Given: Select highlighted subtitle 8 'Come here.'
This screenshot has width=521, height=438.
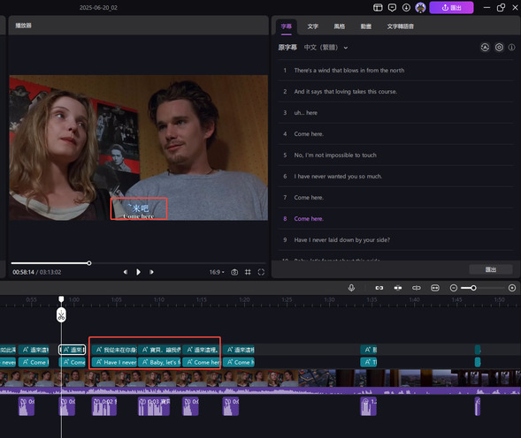Looking at the screenshot, I should [396, 219].
